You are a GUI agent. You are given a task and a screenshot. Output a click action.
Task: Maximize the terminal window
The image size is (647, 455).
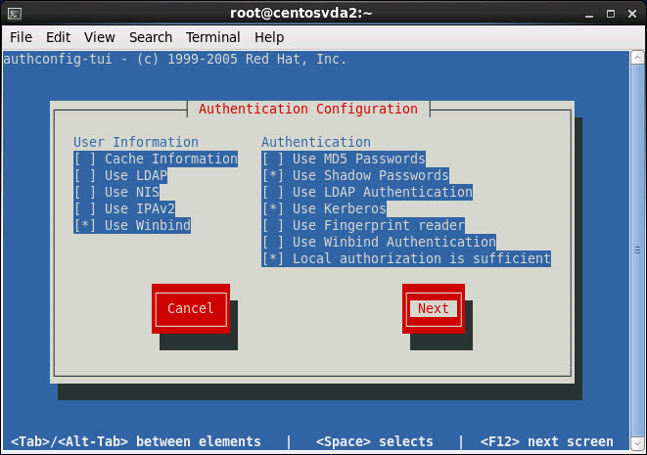[x=611, y=14]
